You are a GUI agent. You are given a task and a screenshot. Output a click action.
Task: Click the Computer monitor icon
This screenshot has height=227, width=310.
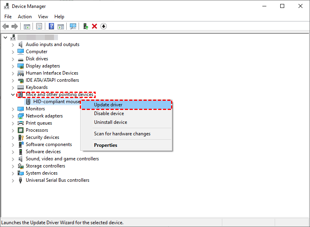click(21, 52)
